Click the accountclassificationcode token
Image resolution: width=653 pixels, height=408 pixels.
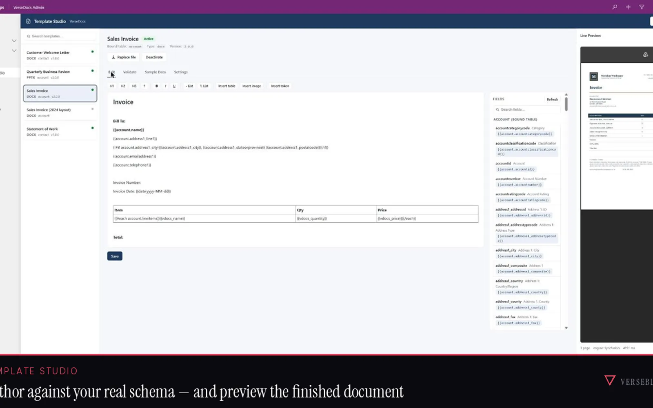click(x=526, y=152)
